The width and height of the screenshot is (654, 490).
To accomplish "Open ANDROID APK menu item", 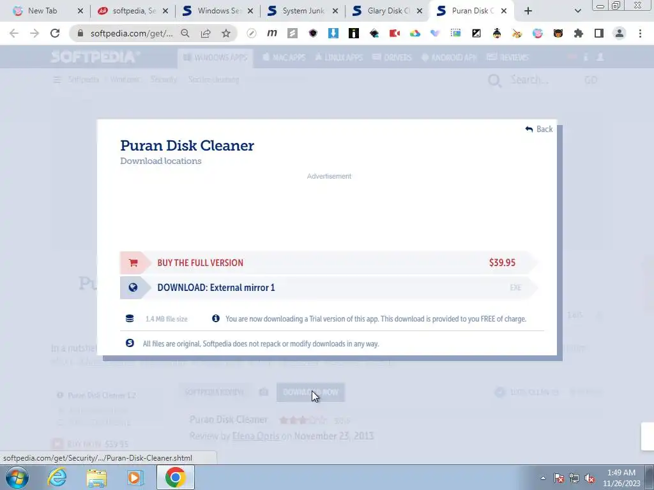I will [449, 57].
